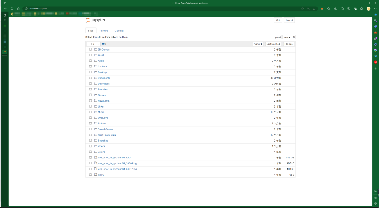This screenshot has width=379, height=208.
Task: Click the root folder breadcrumb icon
Action: pyautogui.click(x=103, y=44)
